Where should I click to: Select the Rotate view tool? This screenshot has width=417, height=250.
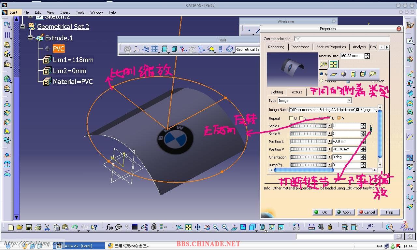pyautogui.click(x=207, y=227)
